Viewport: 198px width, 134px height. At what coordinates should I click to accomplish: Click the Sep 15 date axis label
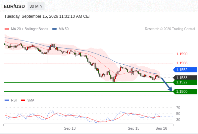(134, 128)
